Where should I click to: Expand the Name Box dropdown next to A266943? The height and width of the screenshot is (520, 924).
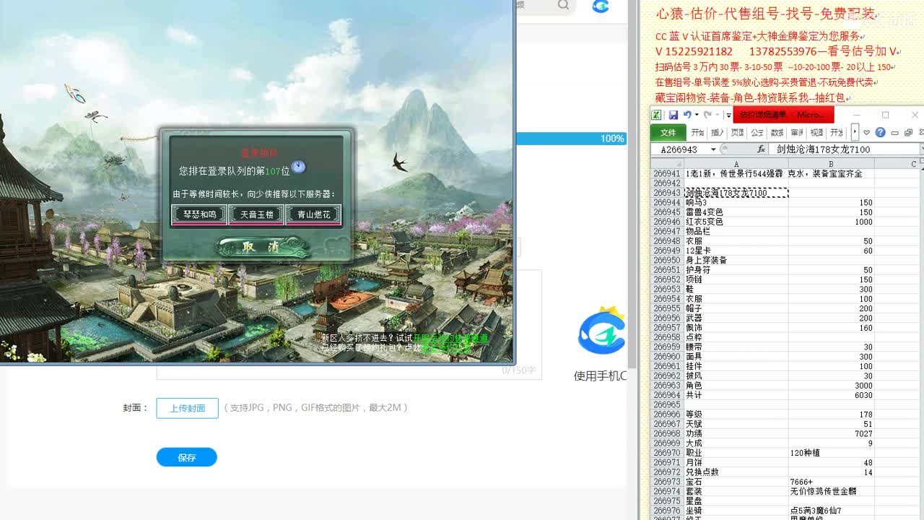[x=713, y=149]
